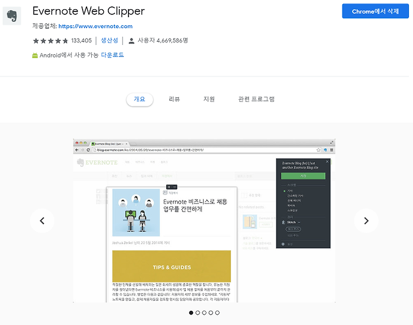413x325 pixels.
Task: Click the 다운로드 Android download link
Action: [x=112, y=55]
